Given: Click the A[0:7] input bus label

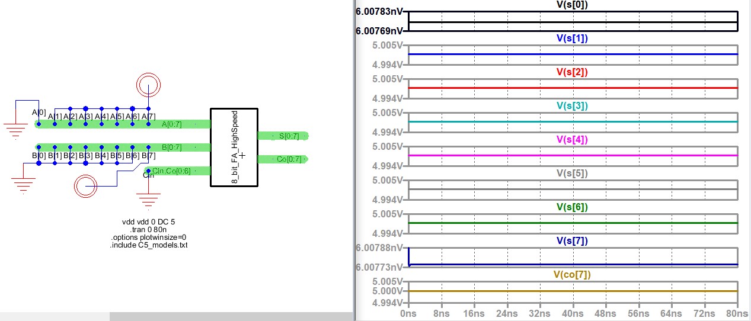Looking at the screenshot, I should tap(172, 124).
